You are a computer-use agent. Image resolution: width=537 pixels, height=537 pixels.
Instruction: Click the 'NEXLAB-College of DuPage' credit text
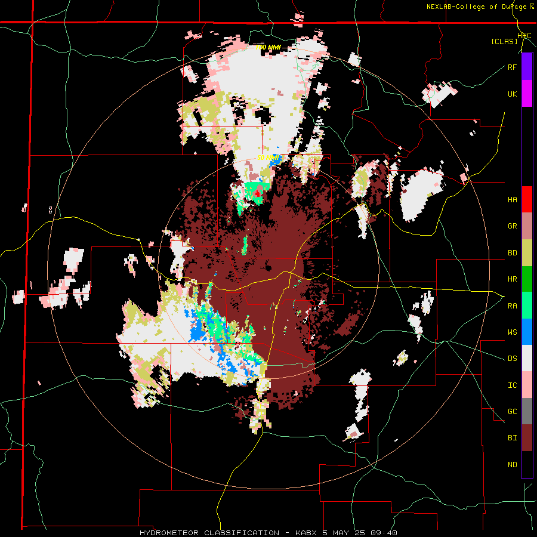coord(476,7)
